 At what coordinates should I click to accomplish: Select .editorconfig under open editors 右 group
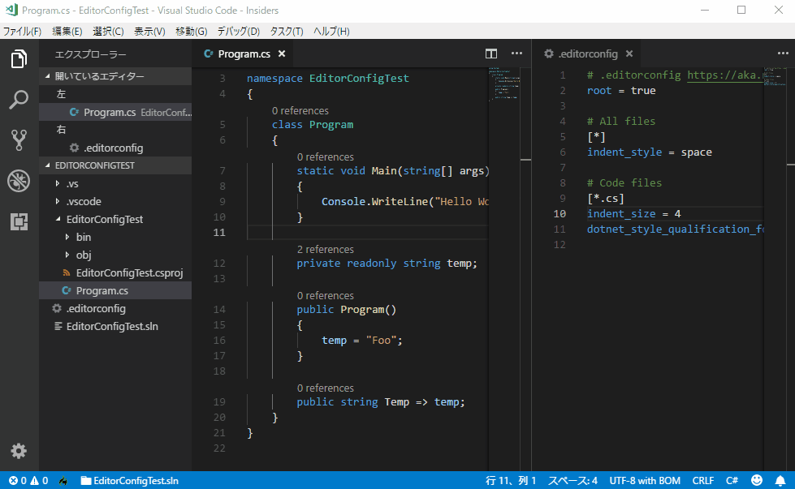115,148
